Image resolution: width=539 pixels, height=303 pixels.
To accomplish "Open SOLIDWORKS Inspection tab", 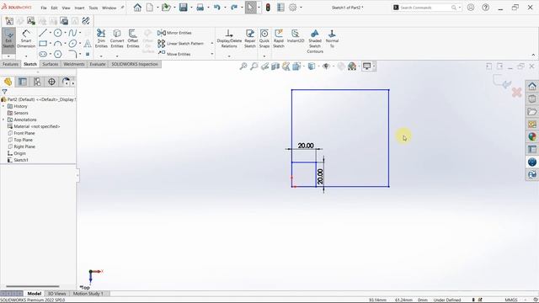I will click(x=135, y=64).
